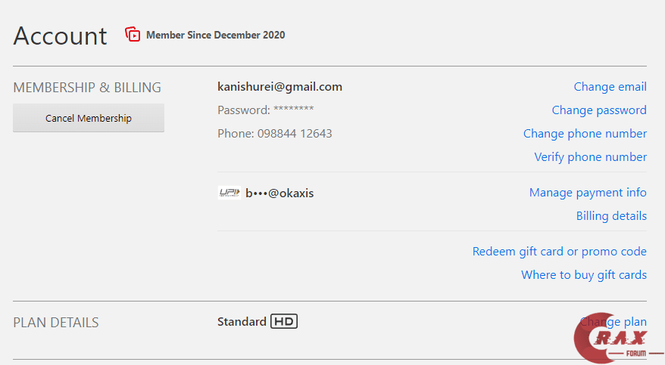Click the Standard plan label
Image resolution: width=665 pixels, height=365 pixels.
[242, 322]
